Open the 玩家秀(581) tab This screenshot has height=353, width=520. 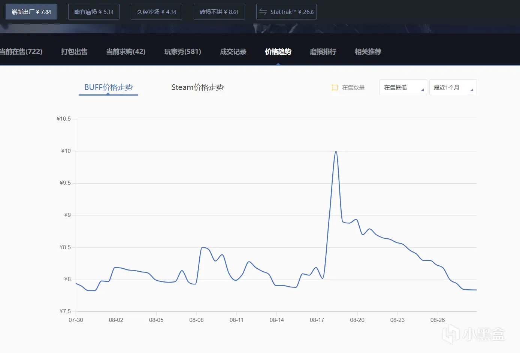coord(182,52)
